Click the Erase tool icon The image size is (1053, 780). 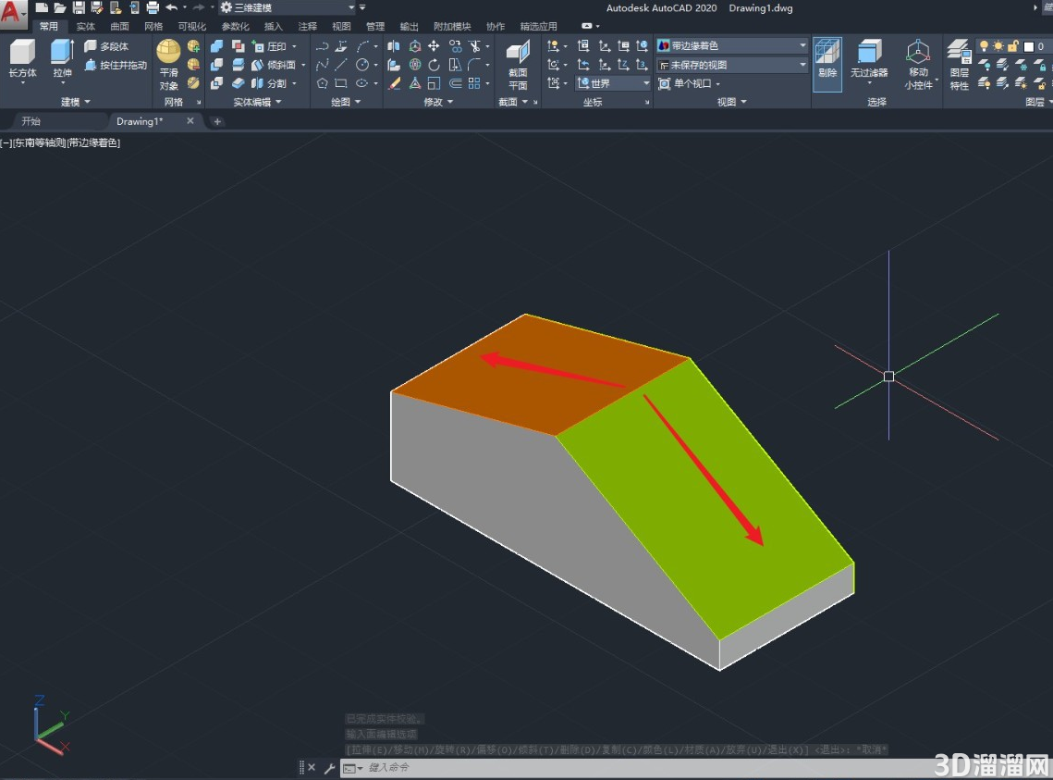click(394, 83)
